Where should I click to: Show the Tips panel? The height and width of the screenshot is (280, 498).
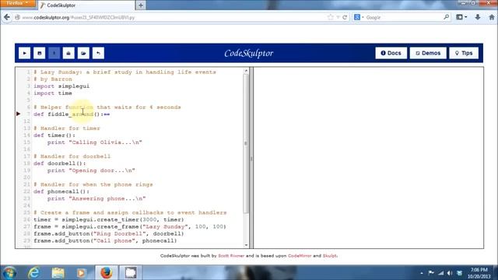pos(464,53)
